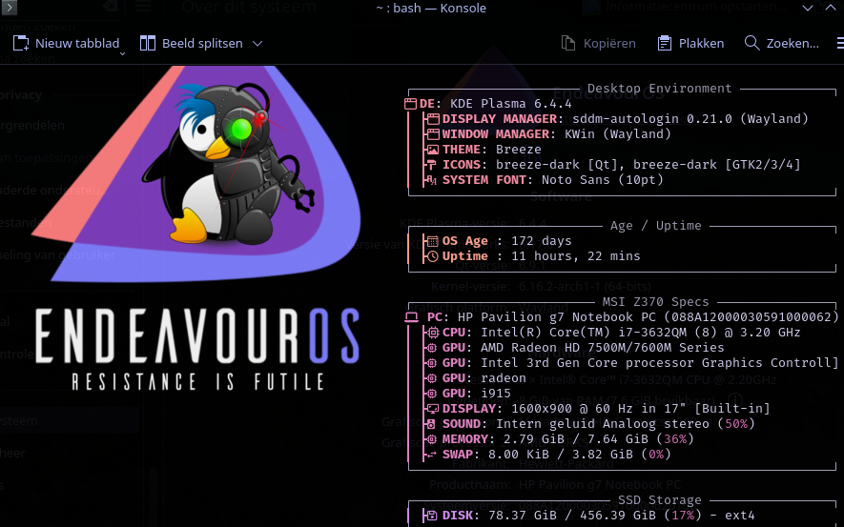This screenshot has height=527, width=844.
Task: Open the hamburger menu at toolbar's right edge
Action: tap(839, 43)
